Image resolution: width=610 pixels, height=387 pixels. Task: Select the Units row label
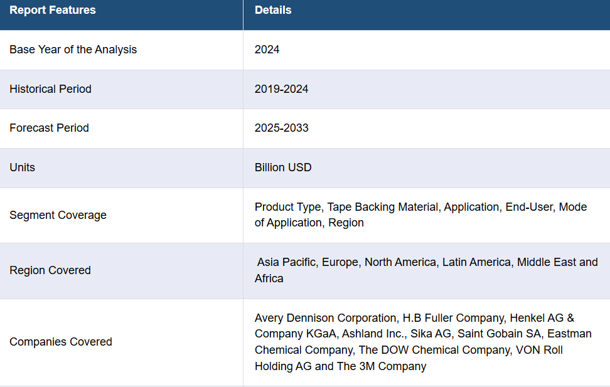(x=22, y=167)
